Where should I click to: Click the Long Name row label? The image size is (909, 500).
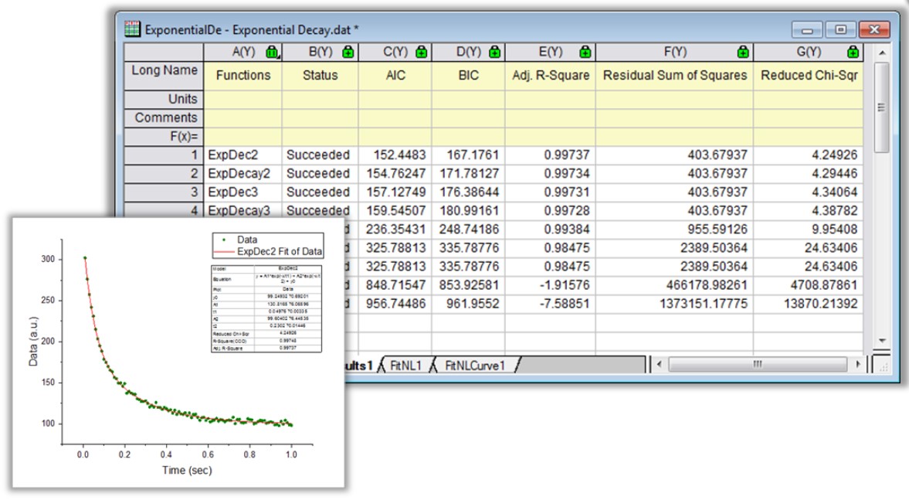164,76
